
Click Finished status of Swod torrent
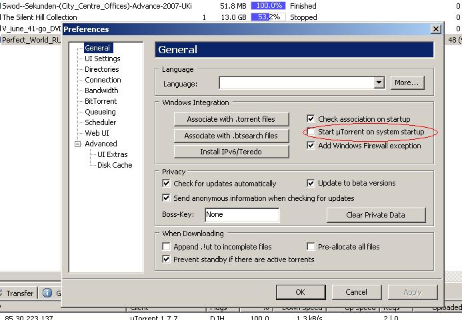pyautogui.click(x=303, y=6)
